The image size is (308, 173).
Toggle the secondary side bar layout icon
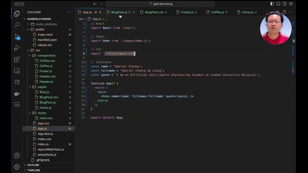pos(284,4)
